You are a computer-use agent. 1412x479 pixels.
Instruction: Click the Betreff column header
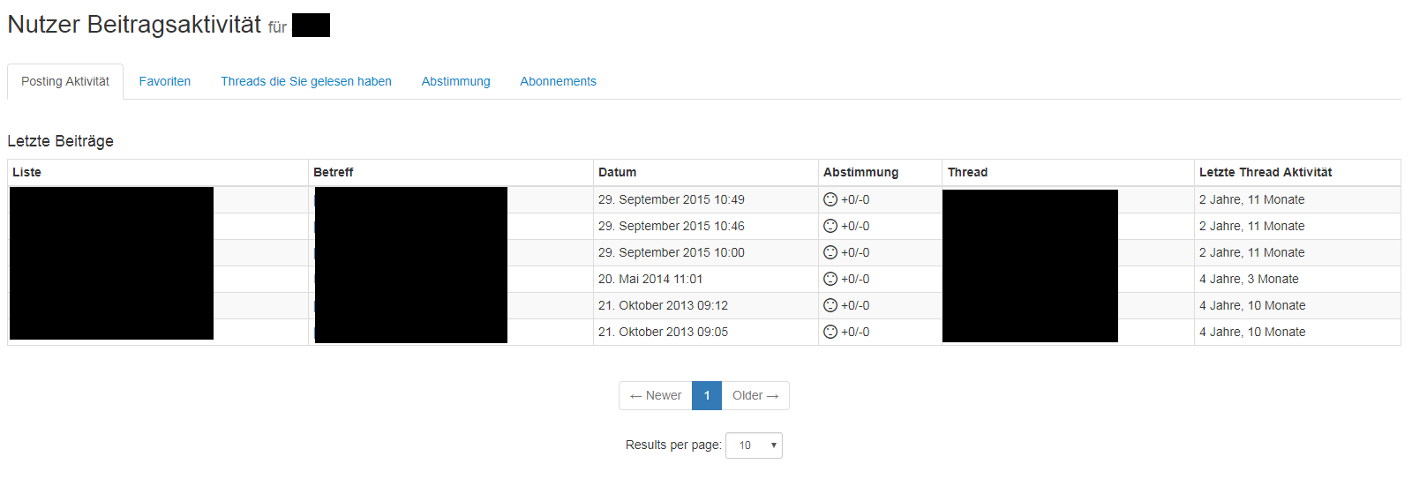333,172
